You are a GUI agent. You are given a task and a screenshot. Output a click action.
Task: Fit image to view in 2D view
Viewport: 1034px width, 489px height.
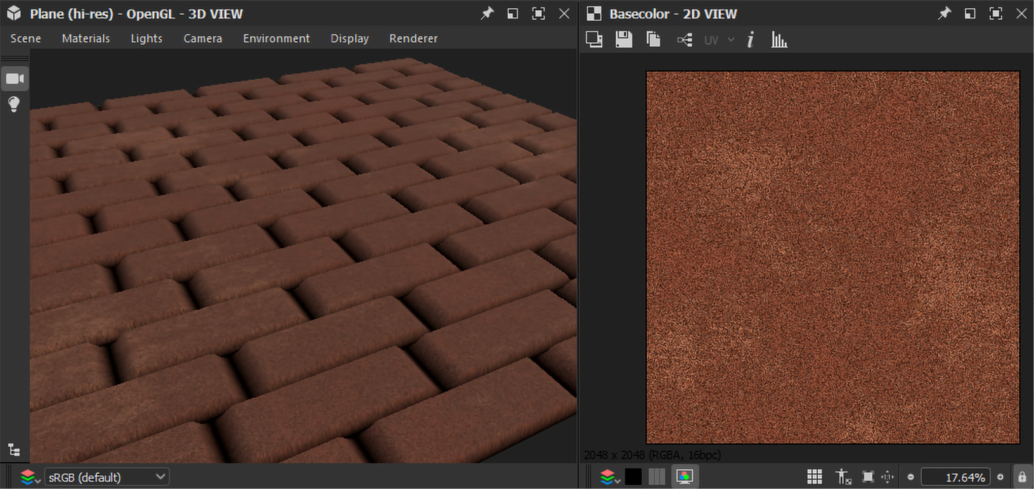(x=868, y=476)
